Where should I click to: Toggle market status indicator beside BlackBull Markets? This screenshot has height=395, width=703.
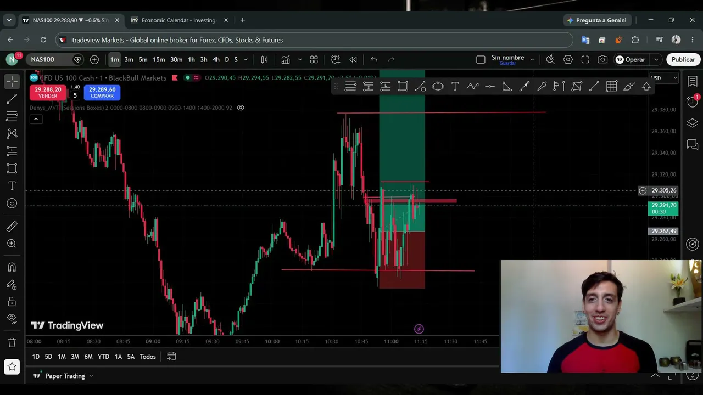(x=187, y=78)
